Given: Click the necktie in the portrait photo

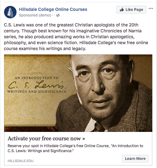Looking at the screenshot, I should tap(99, 128).
